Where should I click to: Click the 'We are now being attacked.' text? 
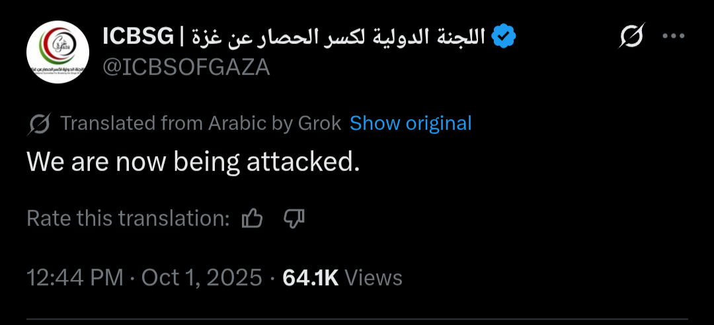(x=193, y=162)
